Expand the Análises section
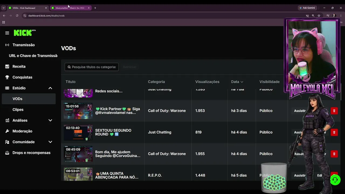 (x=50, y=120)
